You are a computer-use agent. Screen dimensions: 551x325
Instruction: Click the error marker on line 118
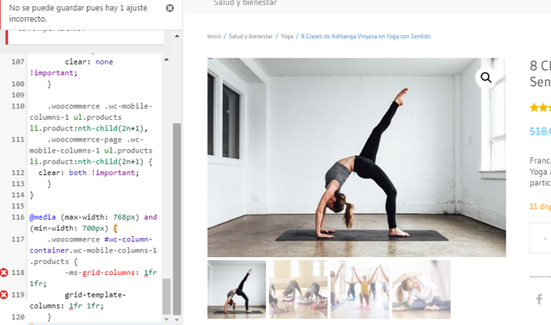(x=3, y=272)
